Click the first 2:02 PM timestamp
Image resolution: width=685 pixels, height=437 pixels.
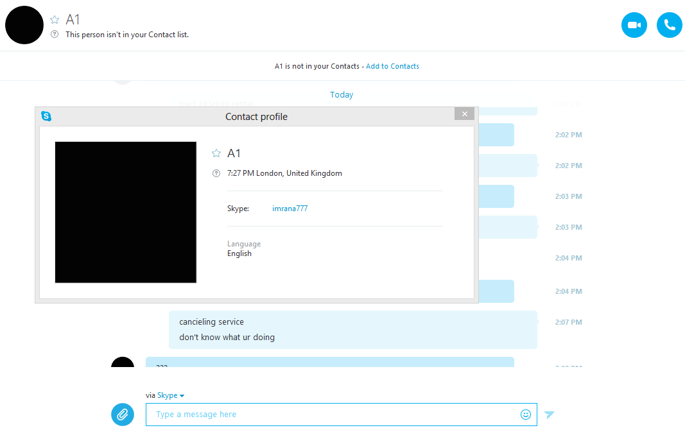click(x=568, y=135)
